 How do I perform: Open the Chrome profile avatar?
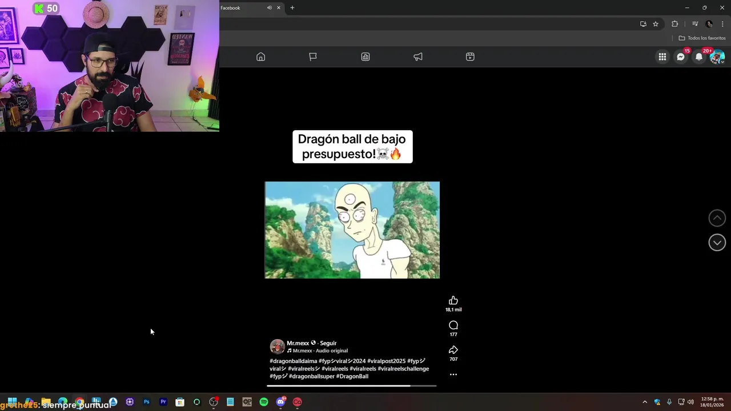(x=709, y=24)
